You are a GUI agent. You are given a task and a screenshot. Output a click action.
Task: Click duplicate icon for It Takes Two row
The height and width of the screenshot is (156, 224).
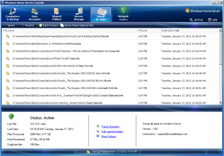click(8, 66)
